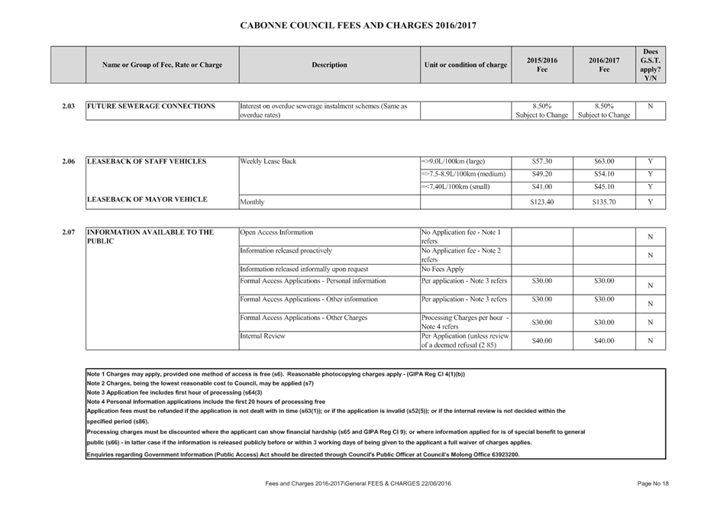Click 'Information released informally upon request'

(x=304, y=270)
